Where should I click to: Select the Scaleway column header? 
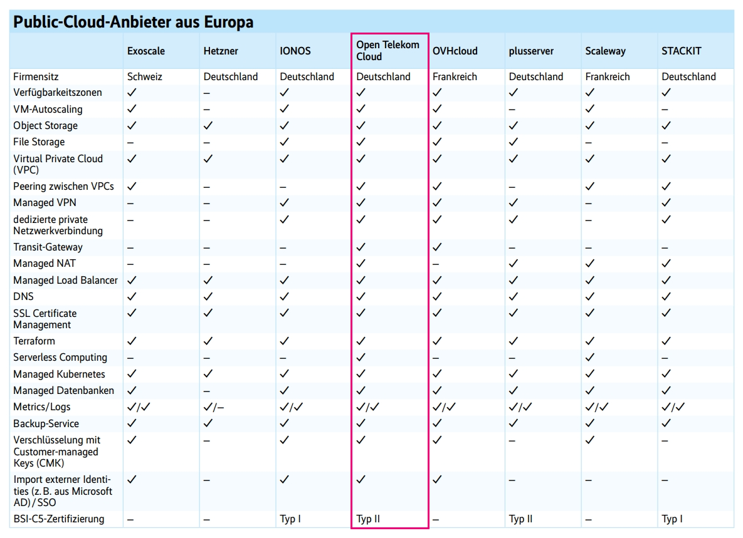coord(605,51)
